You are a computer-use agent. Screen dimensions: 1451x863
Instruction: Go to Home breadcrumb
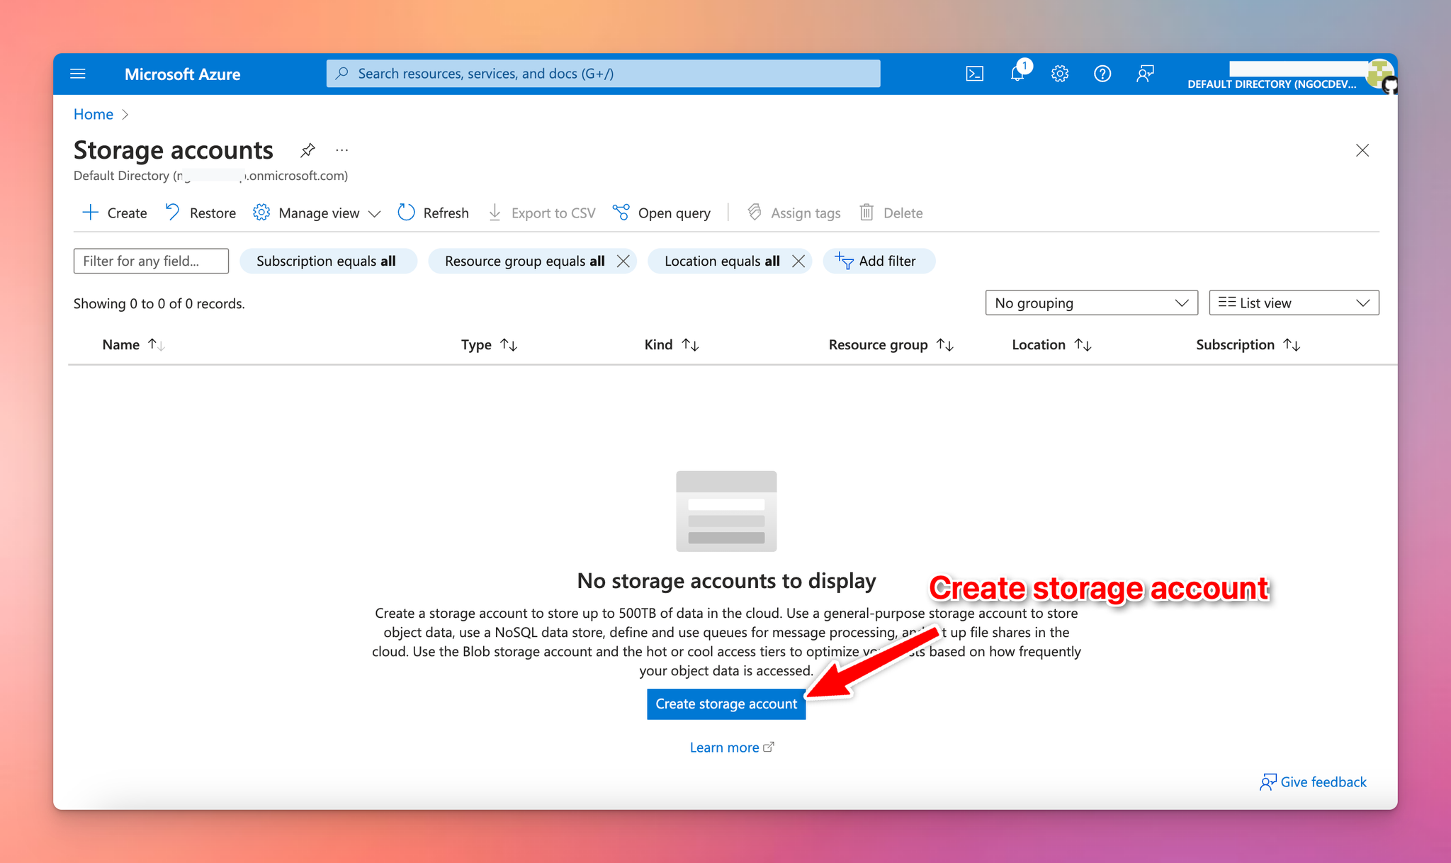(94, 114)
